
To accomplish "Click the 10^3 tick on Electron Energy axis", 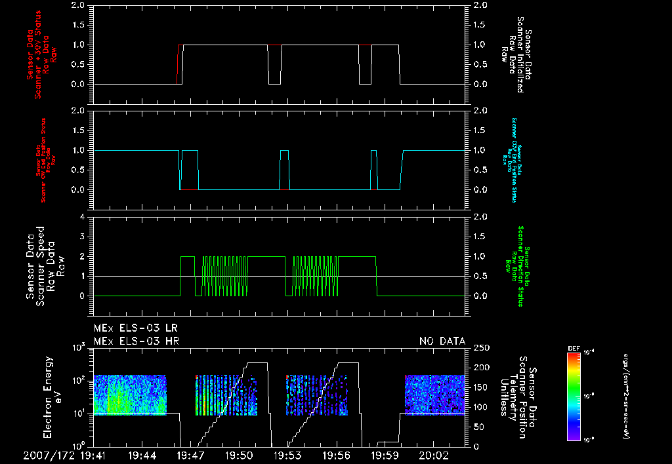I will click(x=79, y=347).
